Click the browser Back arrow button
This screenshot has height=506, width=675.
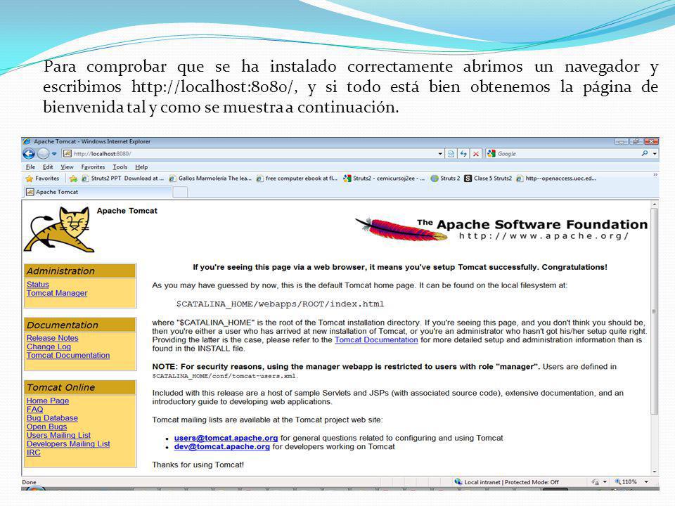pos(29,154)
